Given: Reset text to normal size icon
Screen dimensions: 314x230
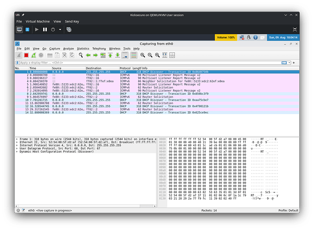Looking at the screenshot, I should pos(157,55).
